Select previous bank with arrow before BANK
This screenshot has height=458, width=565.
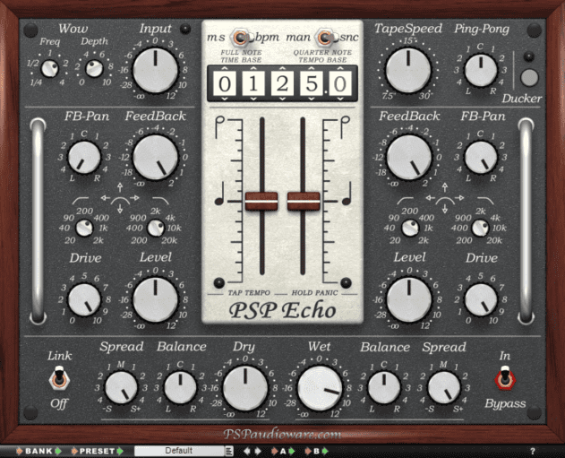(20, 451)
